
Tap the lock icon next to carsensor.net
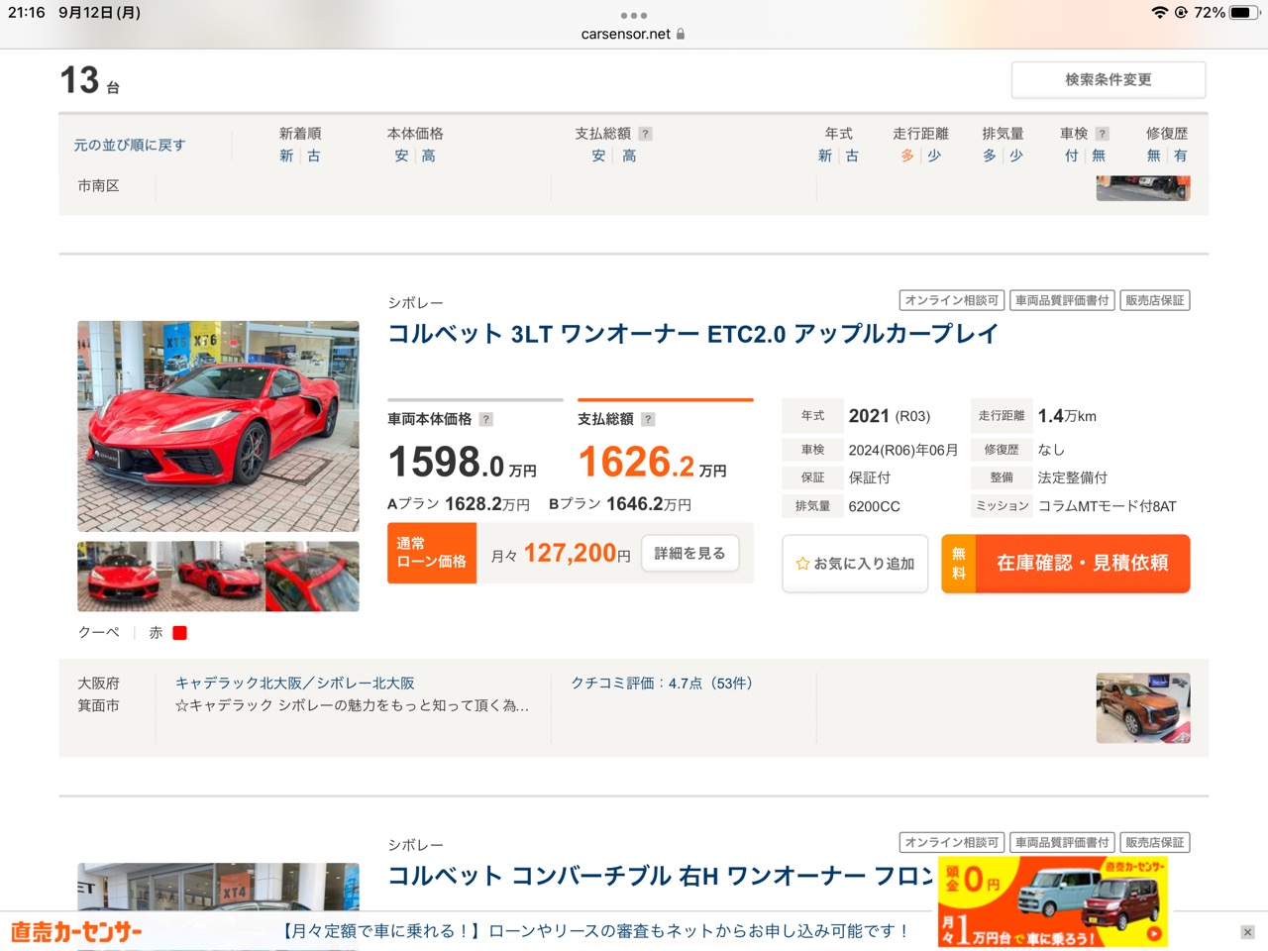tap(681, 34)
